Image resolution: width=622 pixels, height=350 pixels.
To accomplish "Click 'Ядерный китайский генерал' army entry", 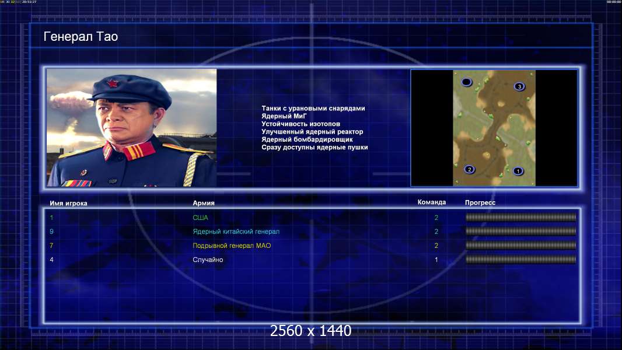I will (x=236, y=232).
